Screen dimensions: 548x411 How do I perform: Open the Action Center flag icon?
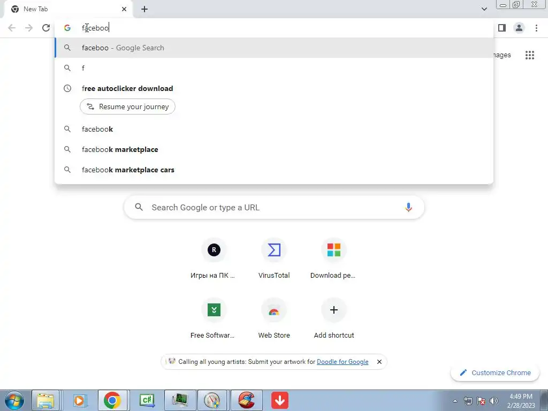click(x=481, y=401)
